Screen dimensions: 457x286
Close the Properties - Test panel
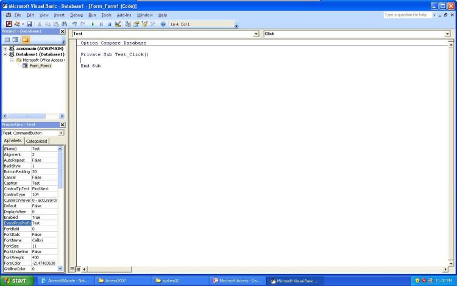click(62, 125)
